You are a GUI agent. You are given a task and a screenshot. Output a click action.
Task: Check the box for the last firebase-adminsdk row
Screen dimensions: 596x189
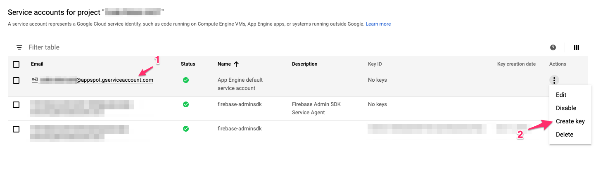tap(16, 129)
